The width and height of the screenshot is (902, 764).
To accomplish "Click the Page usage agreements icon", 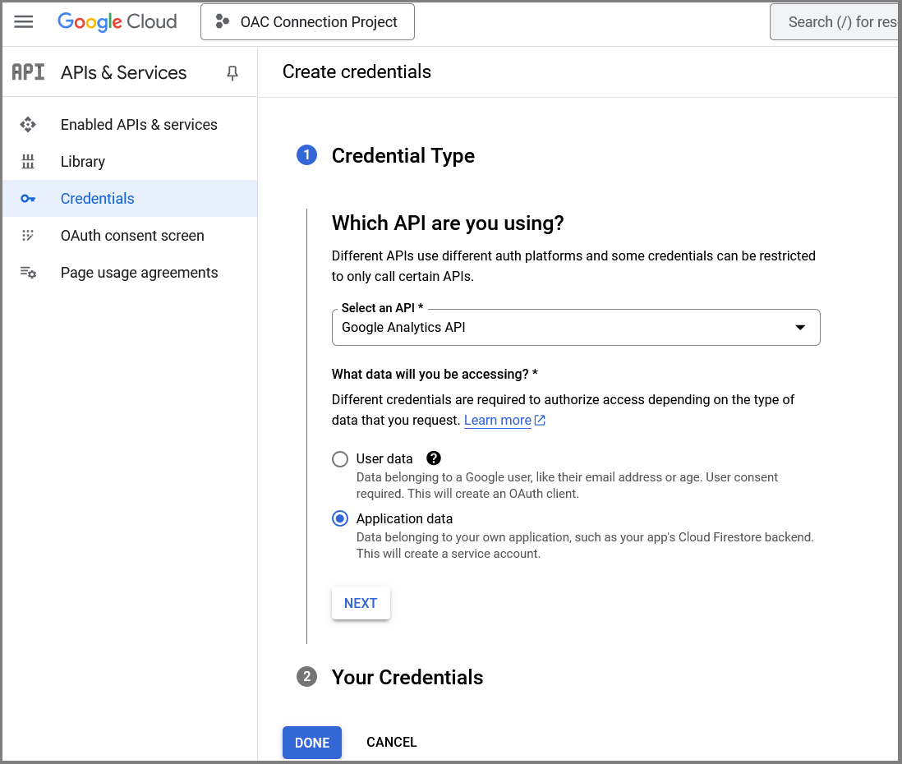I will (x=27, y=272).
